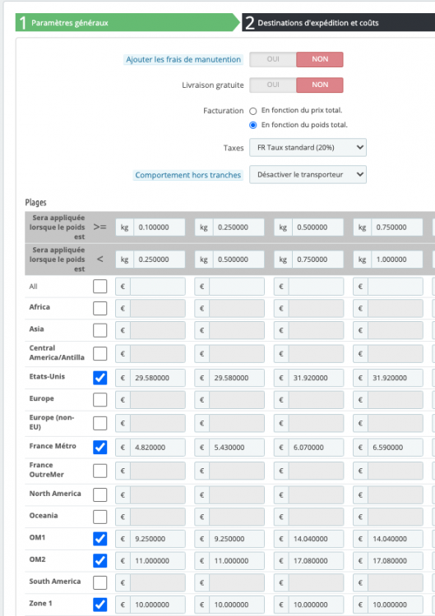Viewport: 435px width, 616px height.
Task: Edit Etats-Unis price 29.580000 in first range
Action: tap(158, 378)
